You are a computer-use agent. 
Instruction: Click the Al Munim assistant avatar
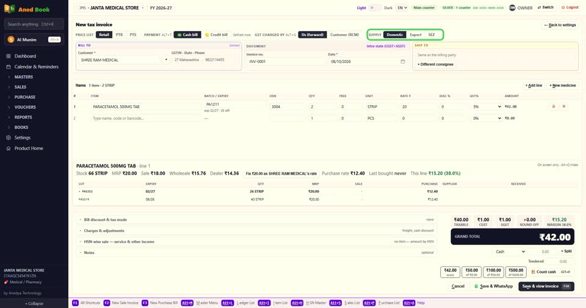click(x=11, y=40)
